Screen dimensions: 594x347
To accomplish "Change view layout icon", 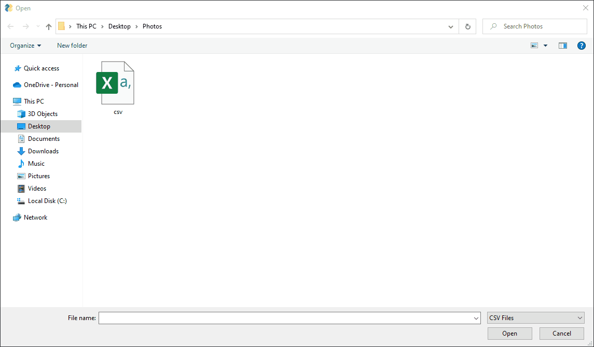I will pyautogui.click(x=534, y=46).
